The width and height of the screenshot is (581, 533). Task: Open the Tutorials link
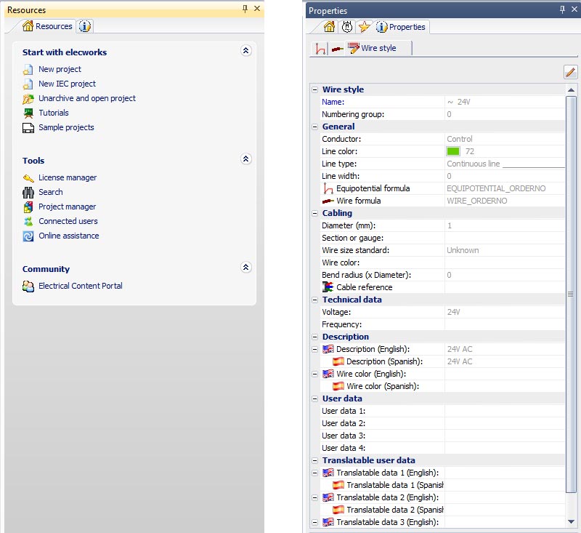coord(54,113)
